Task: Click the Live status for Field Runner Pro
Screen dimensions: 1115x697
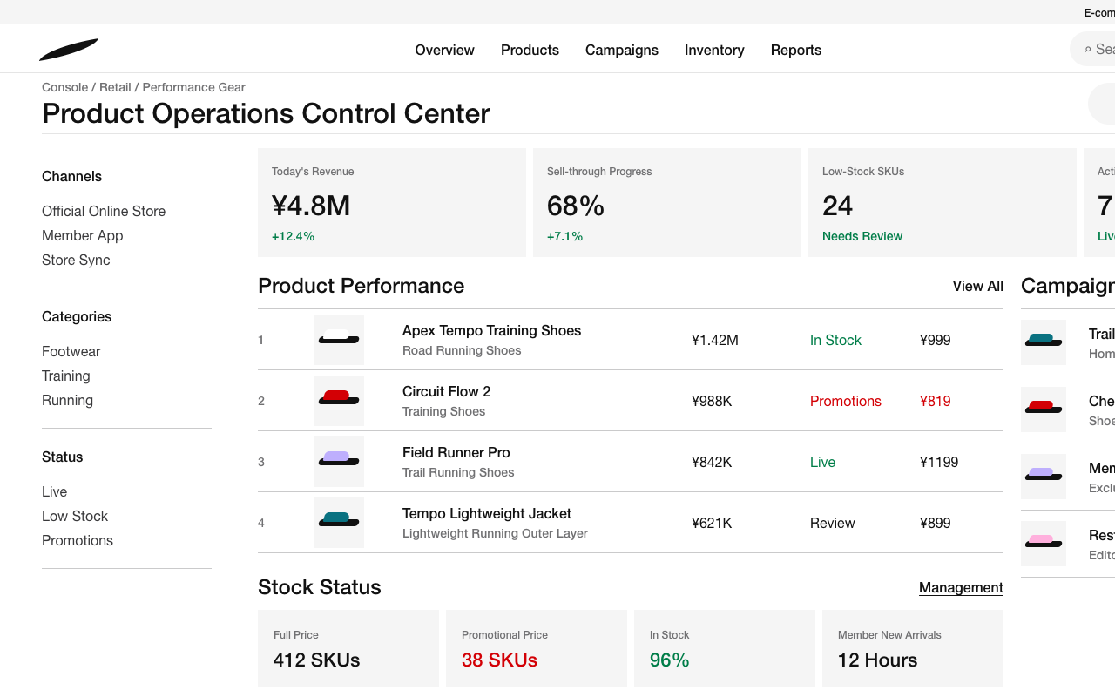Action: [822, 462]
